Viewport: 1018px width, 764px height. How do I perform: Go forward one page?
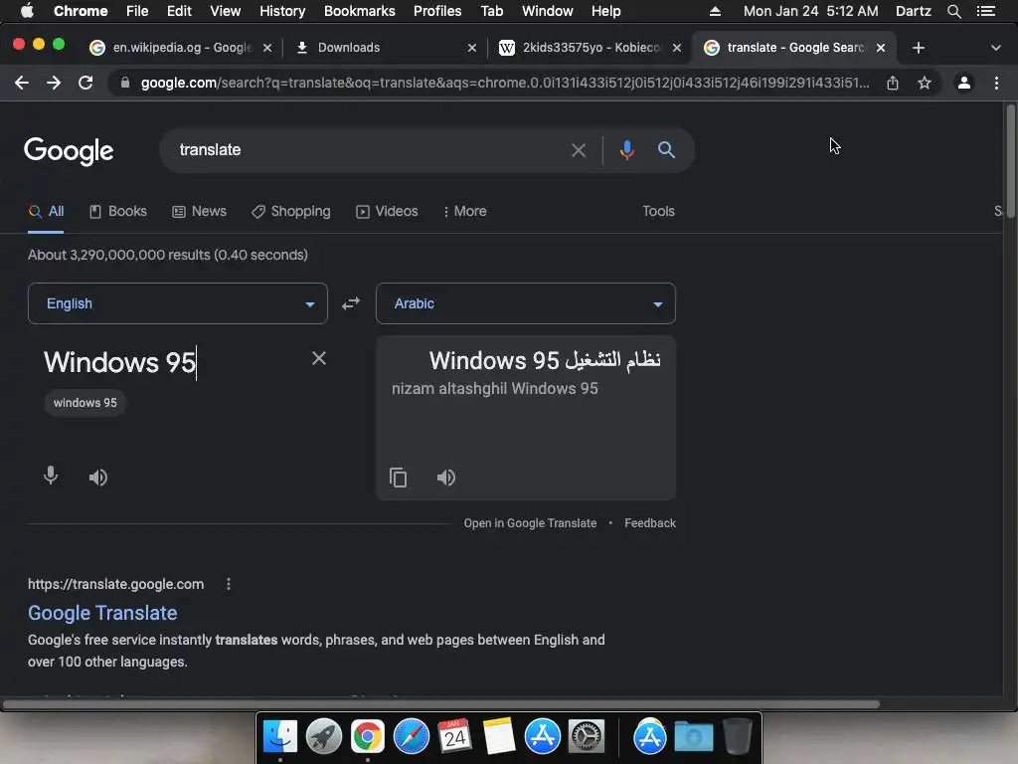54,83
